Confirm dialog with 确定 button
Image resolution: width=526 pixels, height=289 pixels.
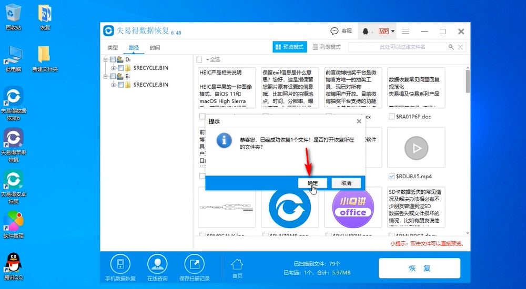pos(312,183)
